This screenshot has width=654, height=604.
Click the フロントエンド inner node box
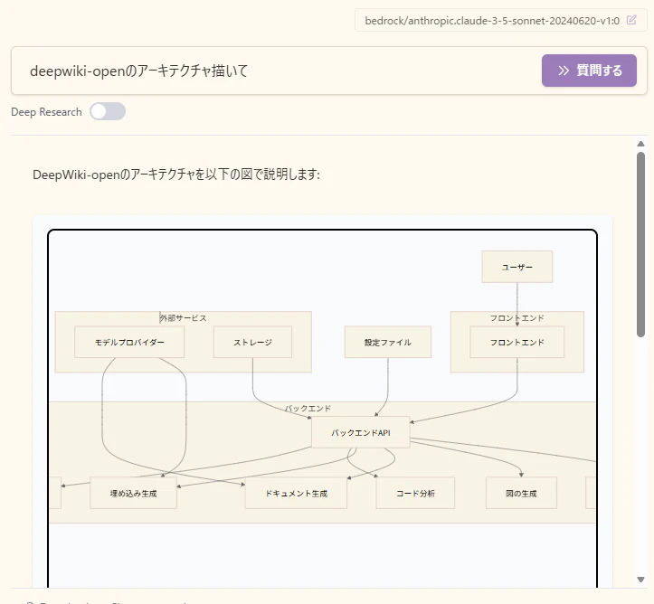[517, 342]
